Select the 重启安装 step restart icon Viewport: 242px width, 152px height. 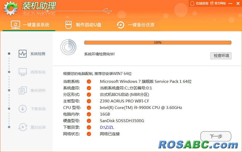[23, 127]
